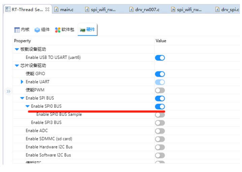Viewport: 242px width, 172px height.
Task: Select the 硬件 tab
Action: (88, 29)
